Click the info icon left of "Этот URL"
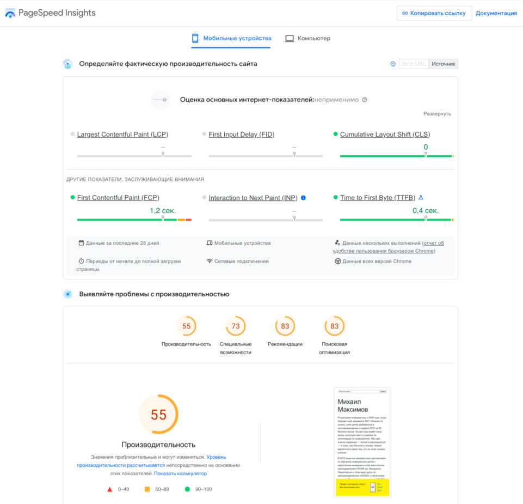The image size is (523, 504). (x=393, y=64)
